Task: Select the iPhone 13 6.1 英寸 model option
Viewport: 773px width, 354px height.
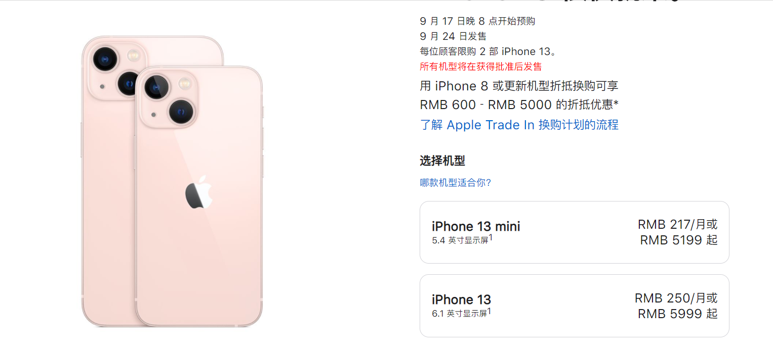Action: 574,306
